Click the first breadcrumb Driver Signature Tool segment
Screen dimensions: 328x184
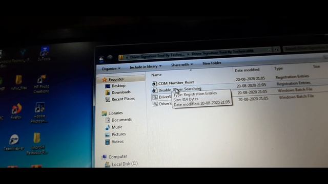[157, 56]
